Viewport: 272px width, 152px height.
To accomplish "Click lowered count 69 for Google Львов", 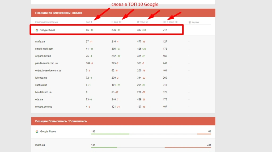I will pos(210,132).
